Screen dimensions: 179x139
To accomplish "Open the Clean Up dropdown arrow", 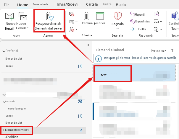I will 77,22.
